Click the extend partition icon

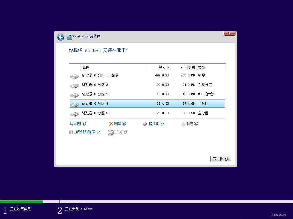[111, 132]
